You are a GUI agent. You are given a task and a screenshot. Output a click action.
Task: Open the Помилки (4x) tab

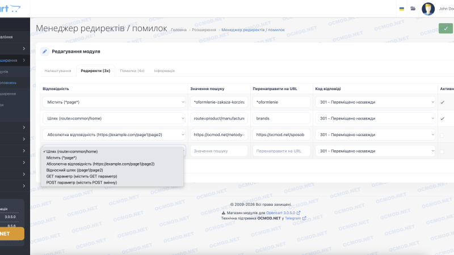pos(132,71)
